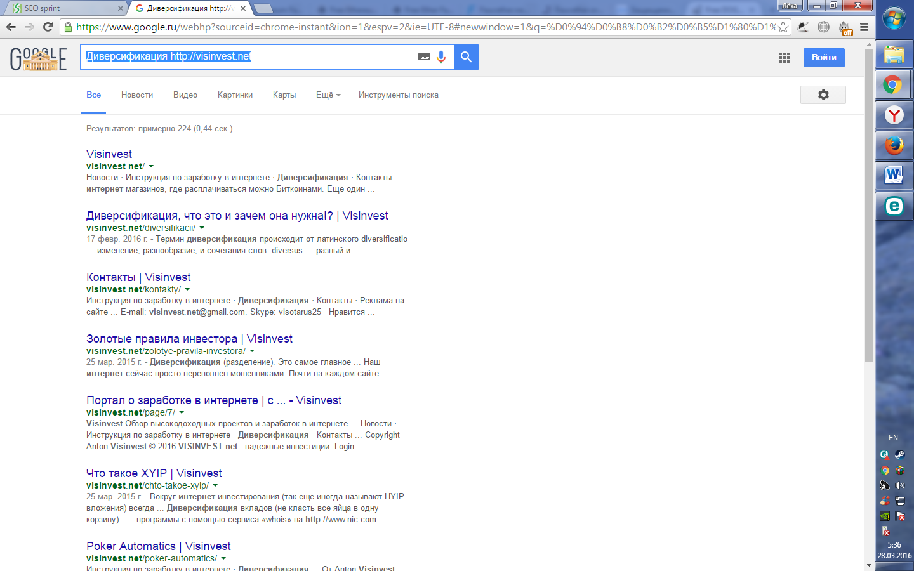Open the on-screen keyboard in search box
The image size is (914, 571).
[424, 57]
